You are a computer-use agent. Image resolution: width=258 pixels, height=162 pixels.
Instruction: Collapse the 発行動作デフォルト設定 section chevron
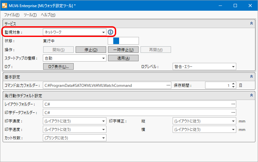[x=252, y=95]
